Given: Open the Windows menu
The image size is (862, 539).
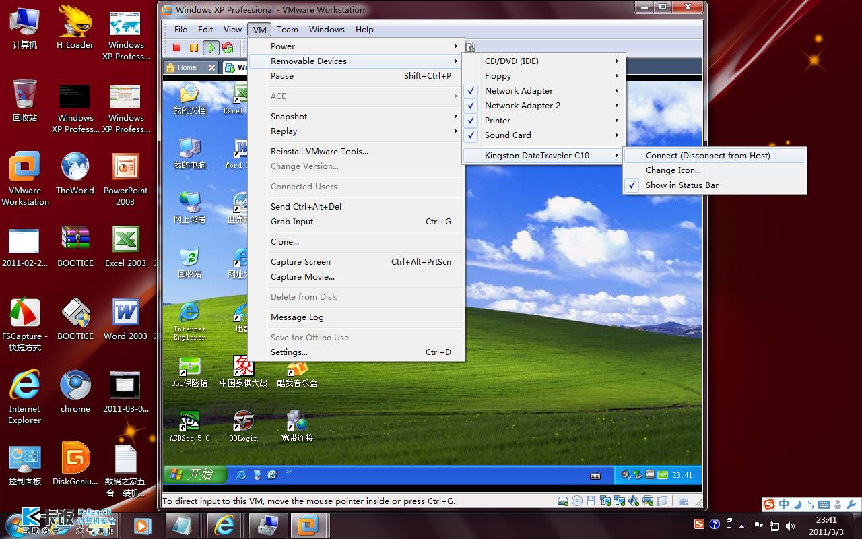Looking at the screenshot, I should click(327, 29).
